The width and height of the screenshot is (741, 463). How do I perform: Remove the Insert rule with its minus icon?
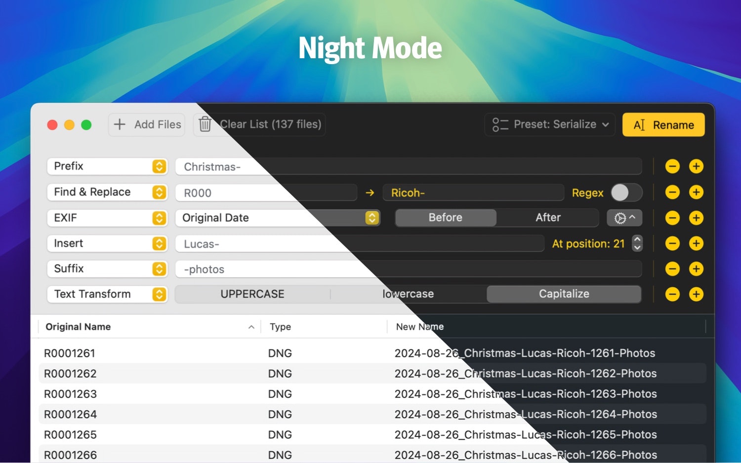[x=672, y=243]
